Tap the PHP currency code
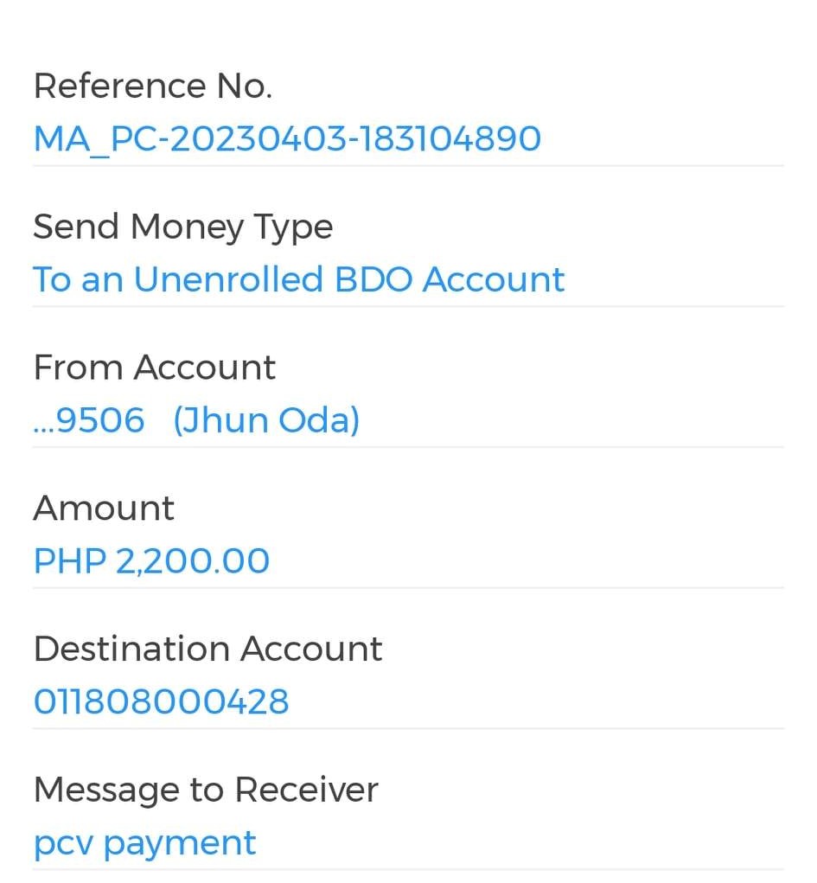The width and height of the screenshot is (817, 883). tap(69, 561)
